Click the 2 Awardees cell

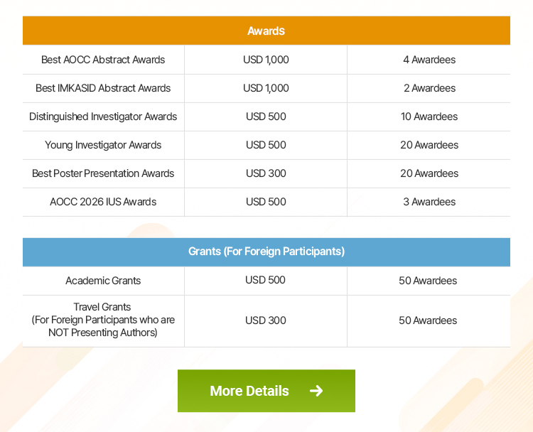click(429, 88)
